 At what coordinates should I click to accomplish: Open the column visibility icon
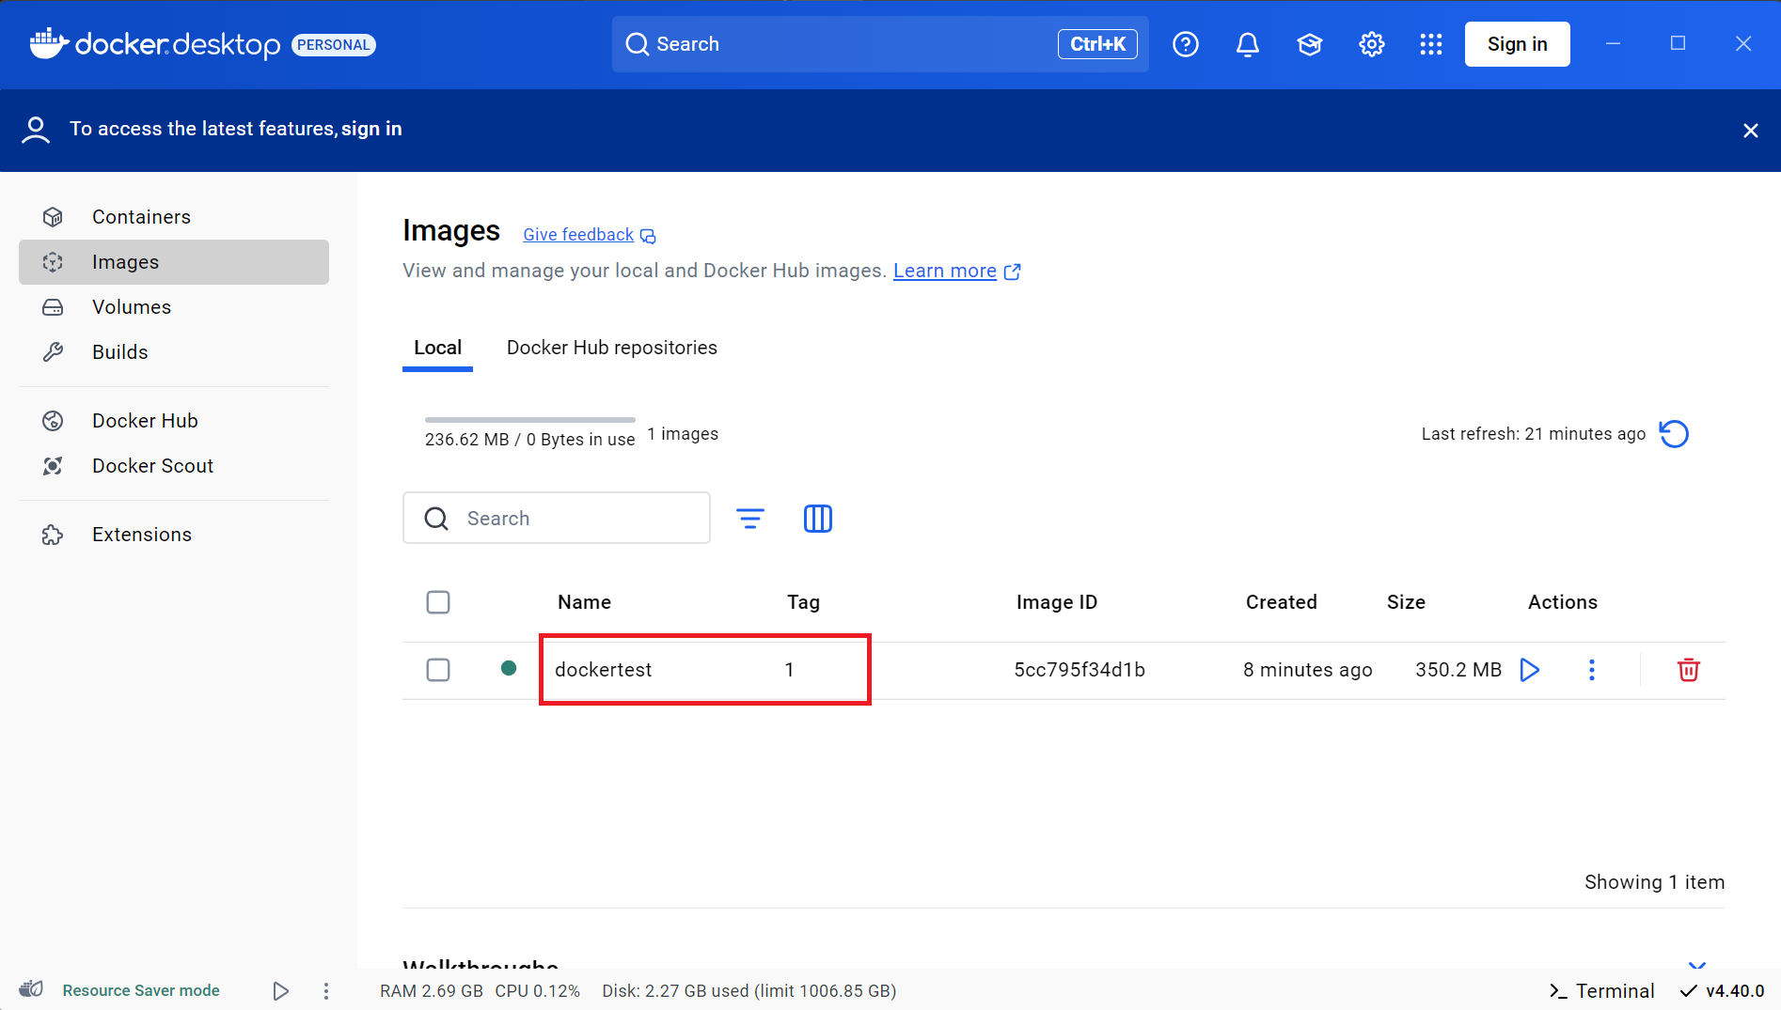coord(818,519)
